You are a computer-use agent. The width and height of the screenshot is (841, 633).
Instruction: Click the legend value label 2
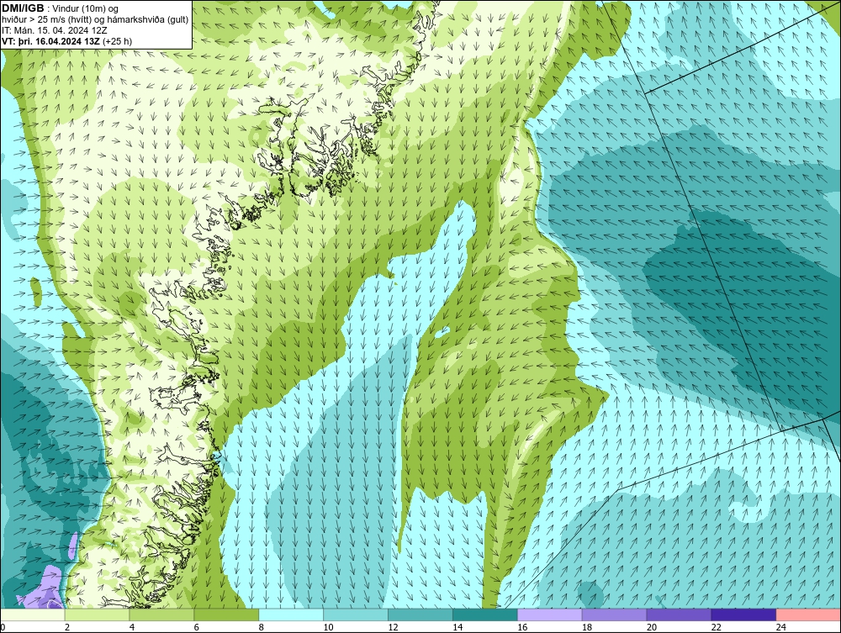pyautogui.click(x=67, y=627)
